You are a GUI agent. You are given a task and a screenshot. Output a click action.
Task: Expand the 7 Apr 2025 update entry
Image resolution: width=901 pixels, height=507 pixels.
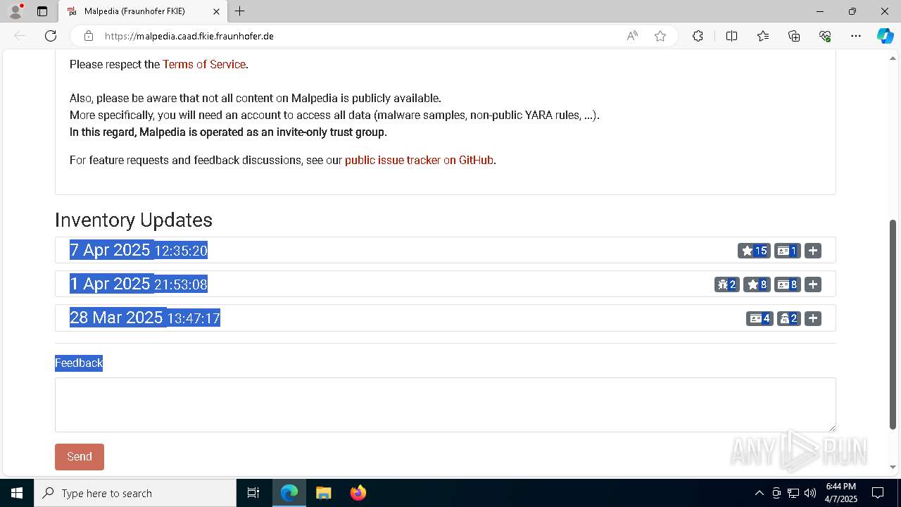pyautogui.click(x=813, y=251)
